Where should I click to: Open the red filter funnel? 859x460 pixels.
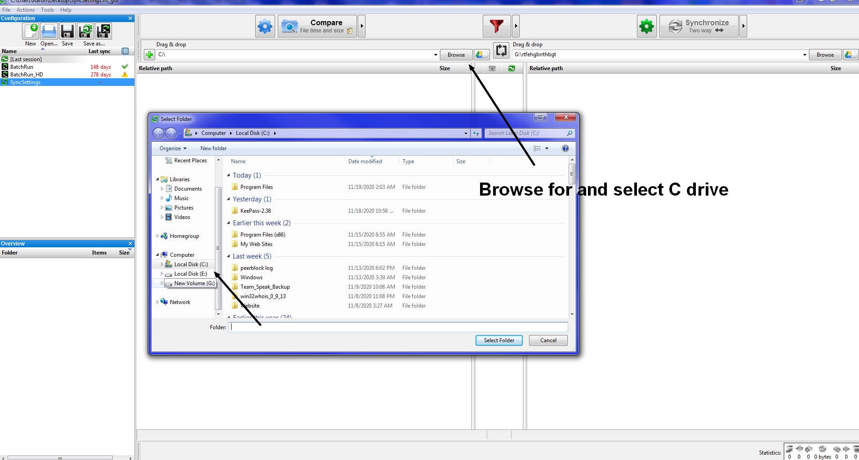click(497, 27)
